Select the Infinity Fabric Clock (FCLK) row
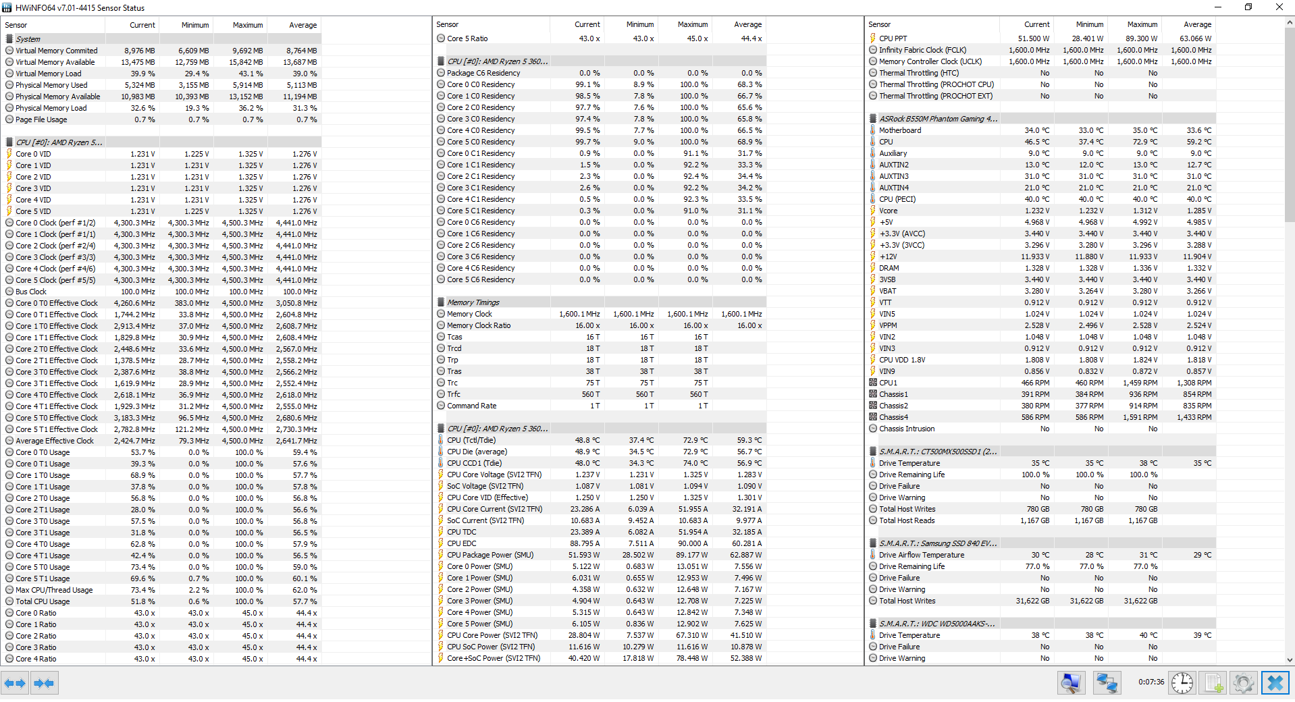Viewport: 1295px width, 702px height. [1040, 50]
